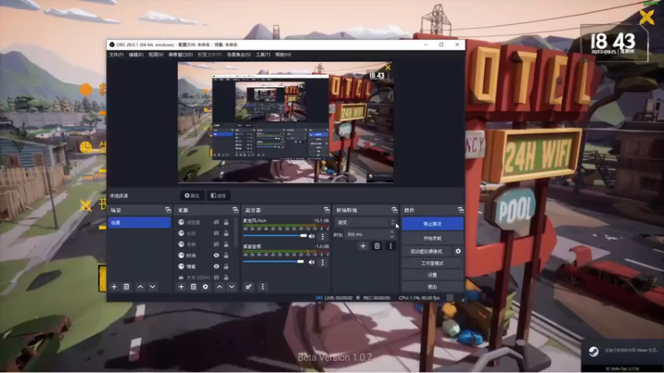Show the 浏览器 source via eye icon
This screenshot has width=664, height=373.
coord(217,222)
